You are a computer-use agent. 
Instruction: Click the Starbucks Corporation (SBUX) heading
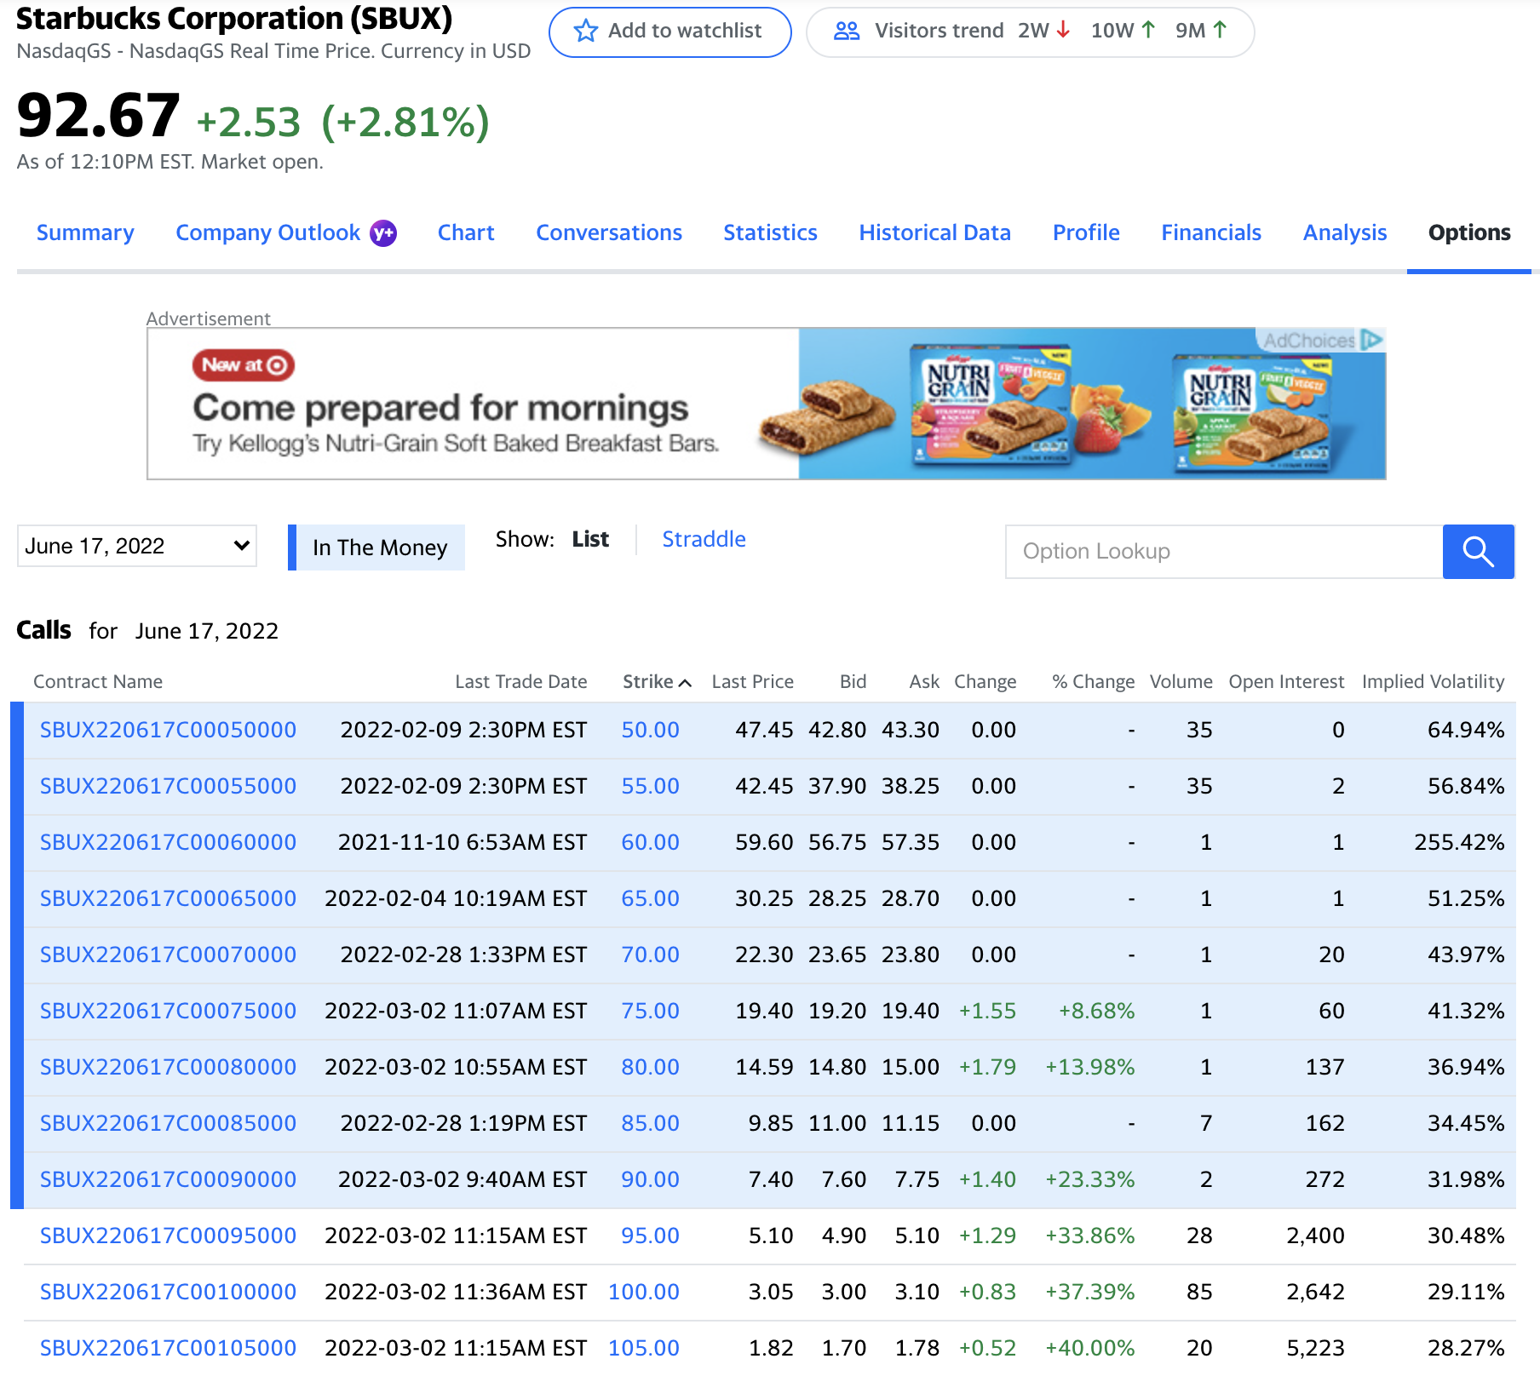click(234, 18)
